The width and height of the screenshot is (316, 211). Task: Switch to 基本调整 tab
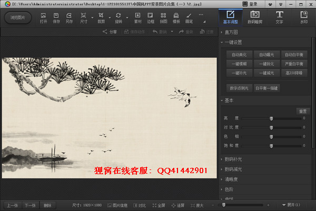(231, 17)
